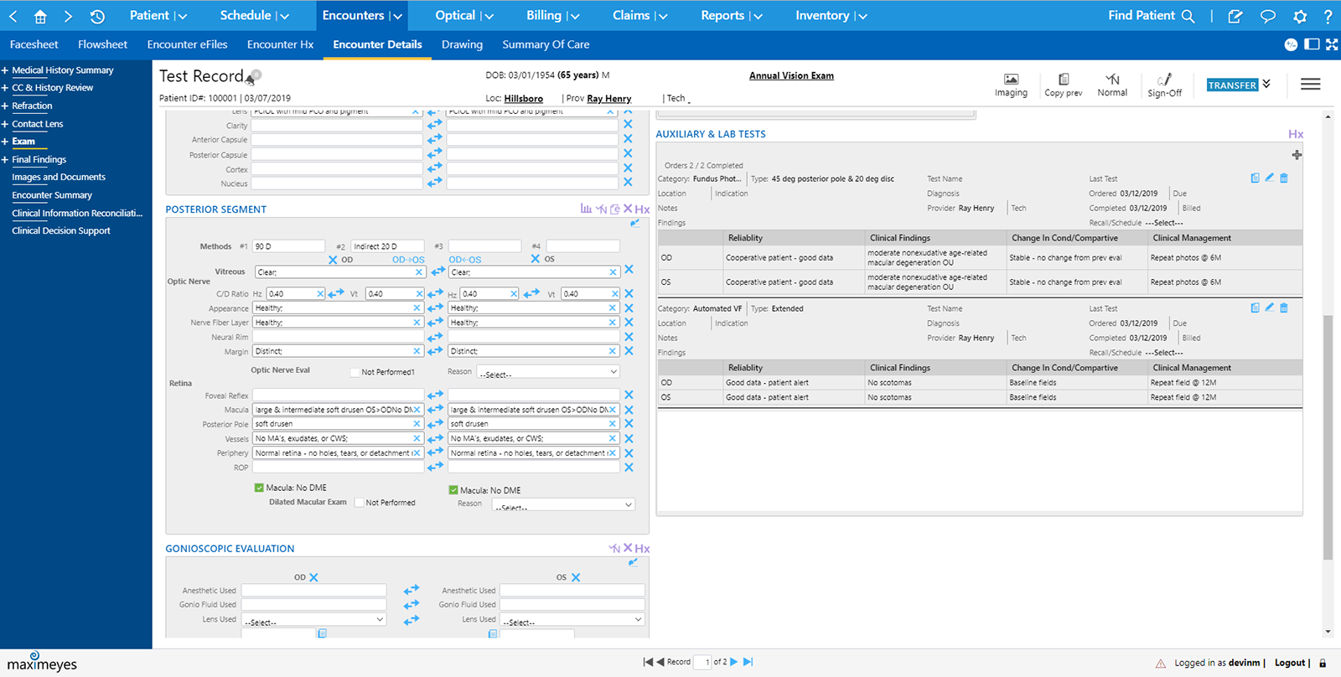Click the Logout link
Image resolution: width=1341 pixels, height=677 pixels.
pyautogui.click(x=1290, y=663)
